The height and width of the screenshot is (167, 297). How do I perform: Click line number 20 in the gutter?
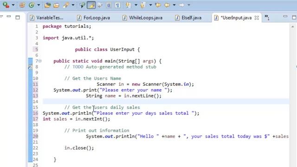(x=35, y=136)
